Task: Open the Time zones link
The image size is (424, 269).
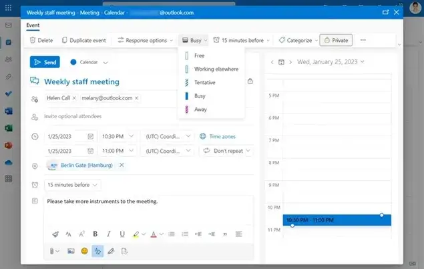Action: click(218, 136)
